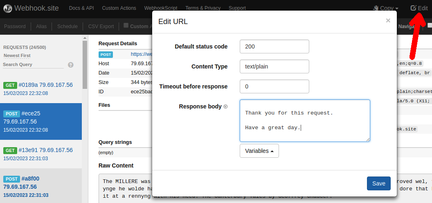Click the Copy clipboard icon
The height and width of the screenshot is (203, 432).
[x=376, y=8]
